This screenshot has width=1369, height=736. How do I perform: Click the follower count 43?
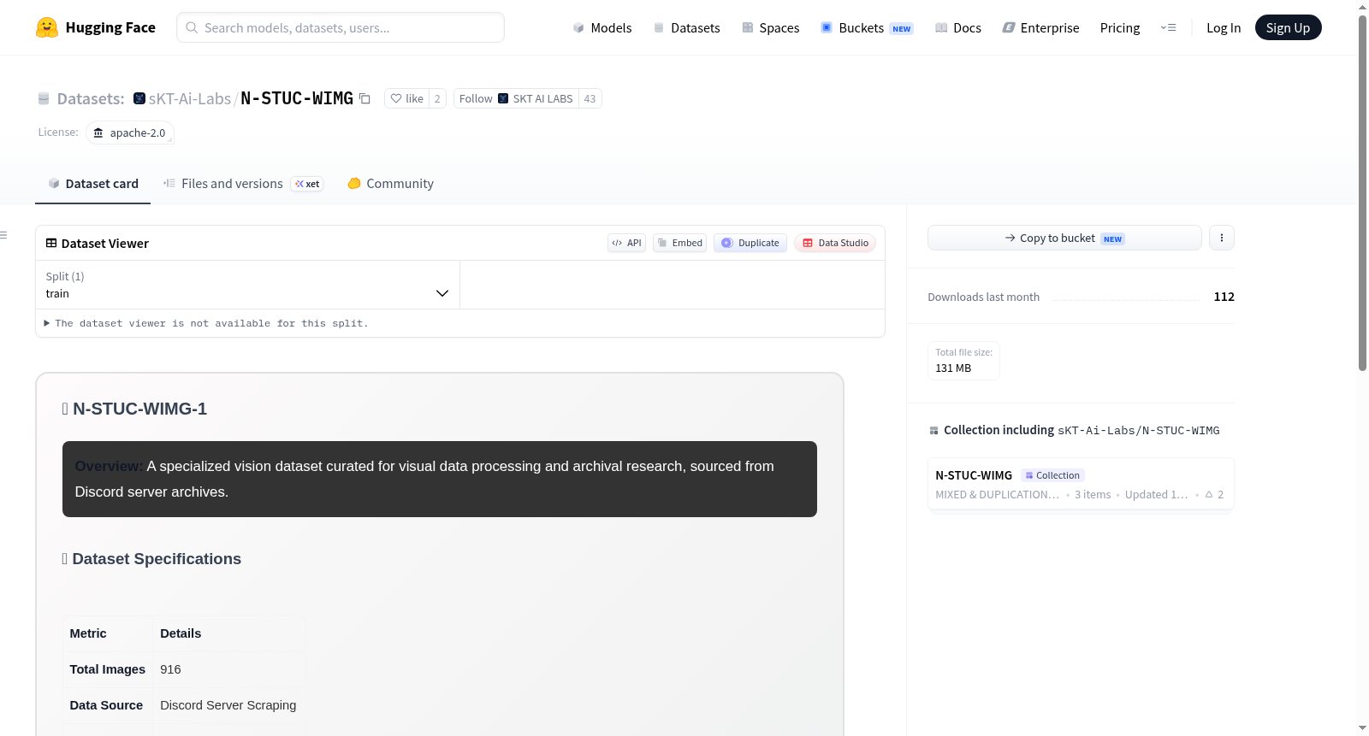[590, 98]
